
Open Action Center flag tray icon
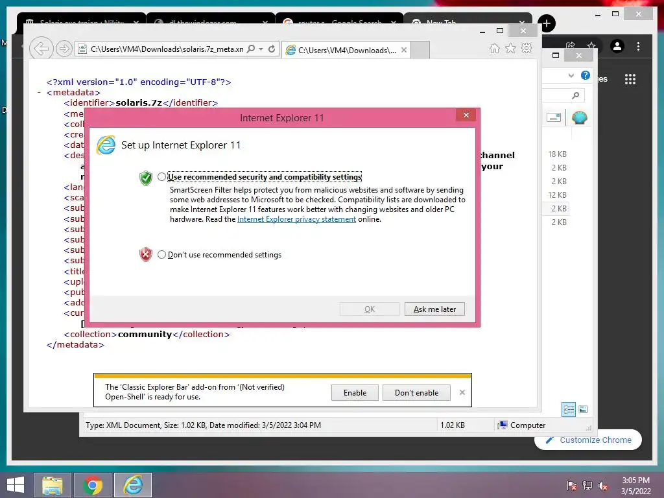[571, 486]
